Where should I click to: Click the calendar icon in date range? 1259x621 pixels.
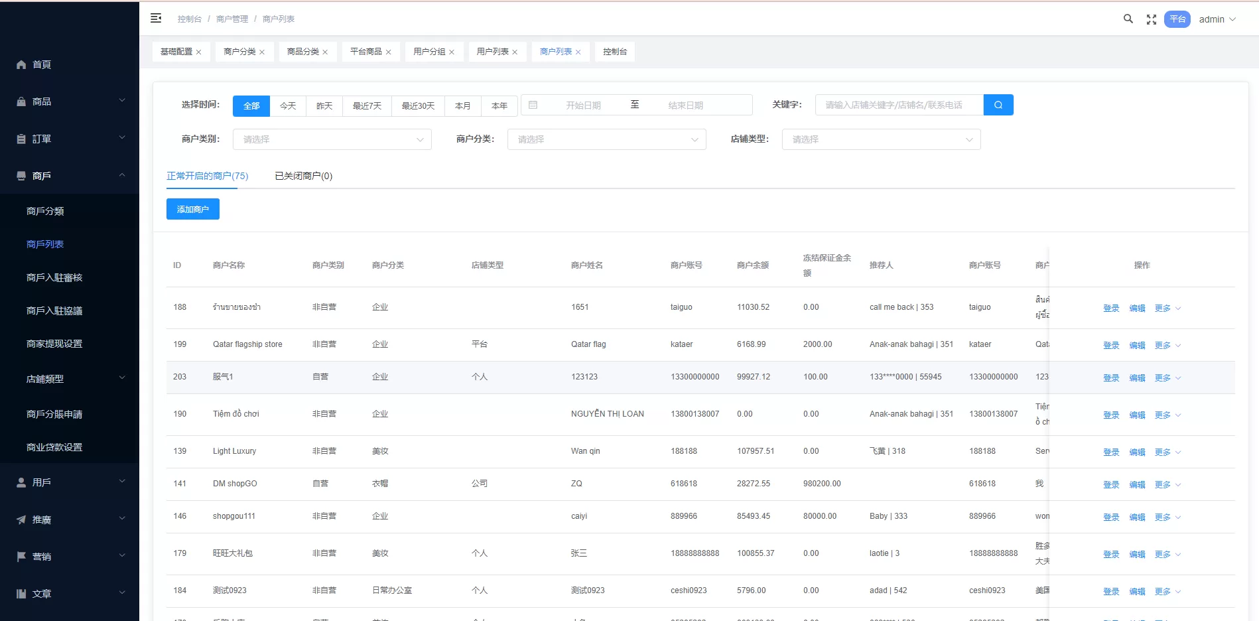click(x=533, y=105)
